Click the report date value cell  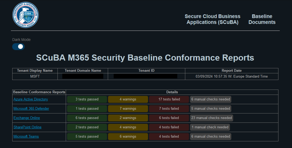click(x=232, y=77)
